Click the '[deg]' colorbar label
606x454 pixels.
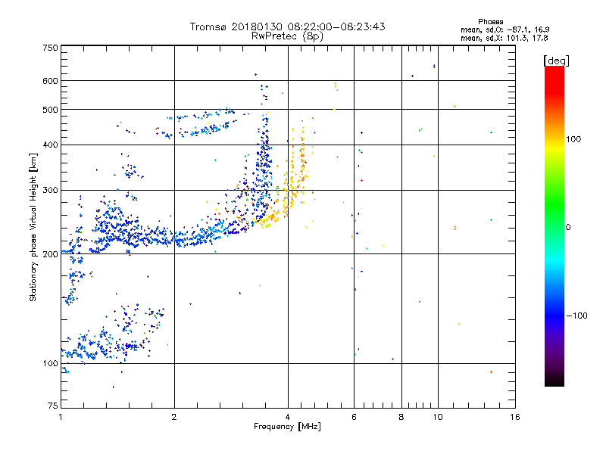(x=556, y=61)
